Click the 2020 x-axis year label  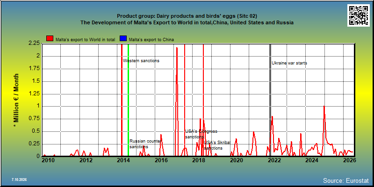(237, 160)
